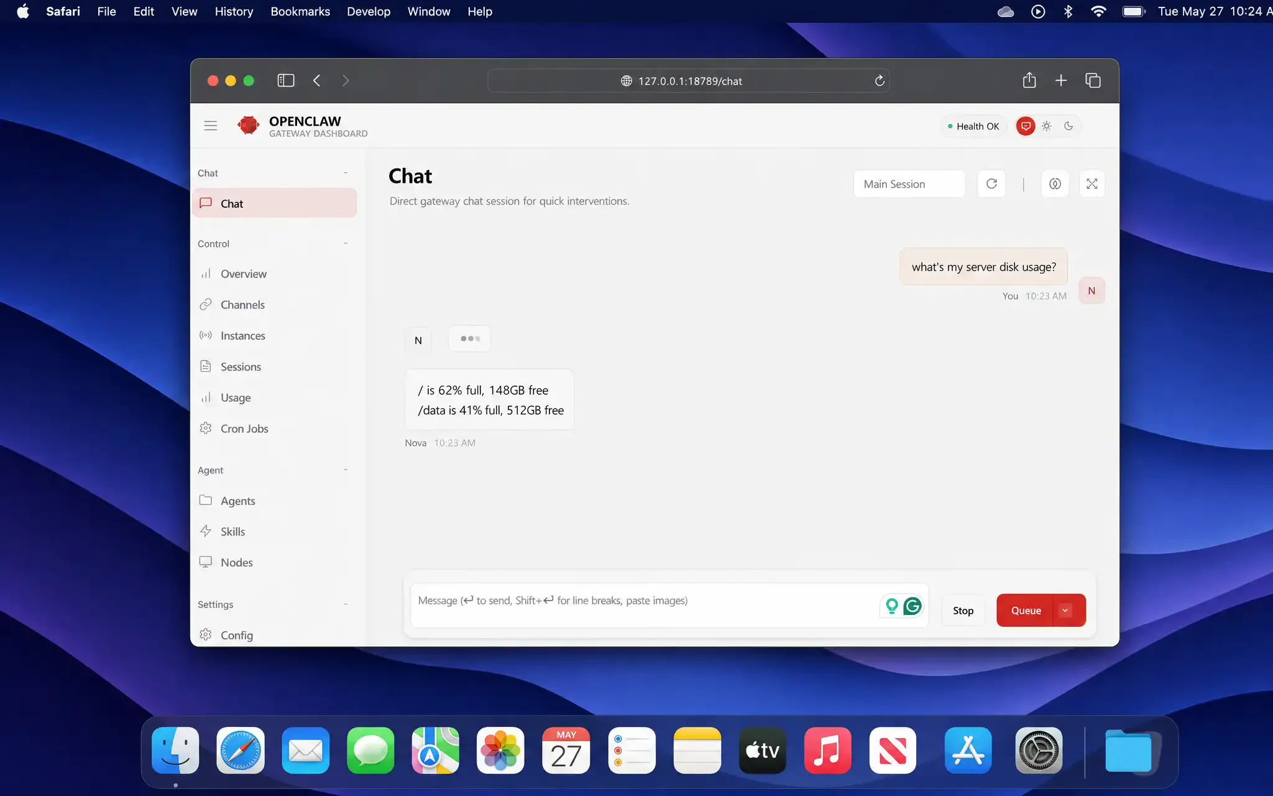
Task: Reload the page in Safari
Action: (x=880, y=81)
